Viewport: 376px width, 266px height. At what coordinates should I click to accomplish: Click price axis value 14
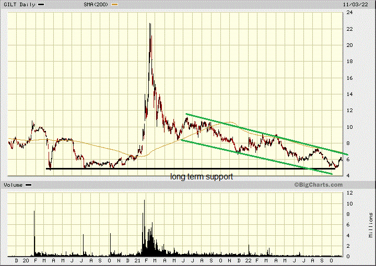[x=349, y=94]
